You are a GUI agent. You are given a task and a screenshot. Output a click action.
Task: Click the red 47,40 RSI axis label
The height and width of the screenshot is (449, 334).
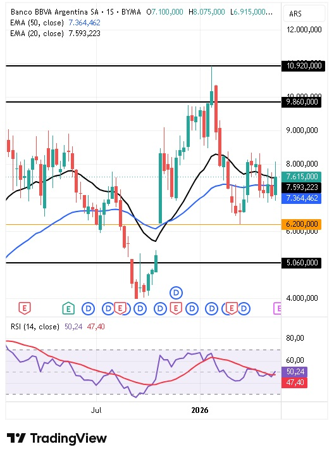click(295, 383)
